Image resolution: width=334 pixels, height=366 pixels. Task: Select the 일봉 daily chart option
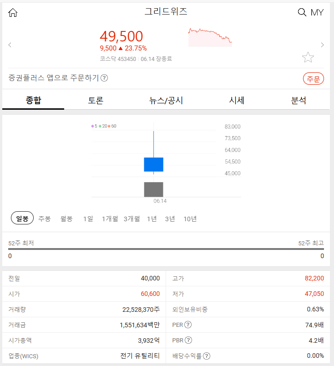point(22,218)
